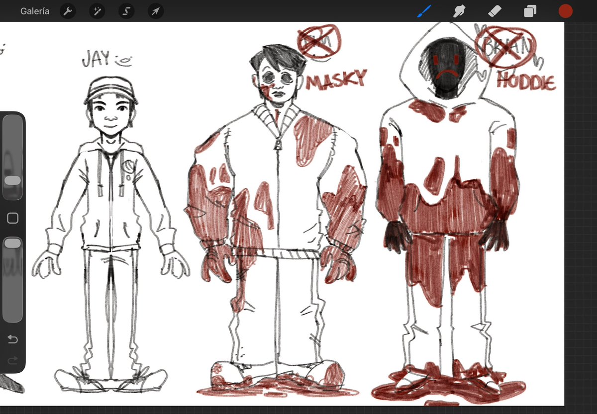Open the Galería gallery view
The image size is (597, 414).
click(35, 11)
